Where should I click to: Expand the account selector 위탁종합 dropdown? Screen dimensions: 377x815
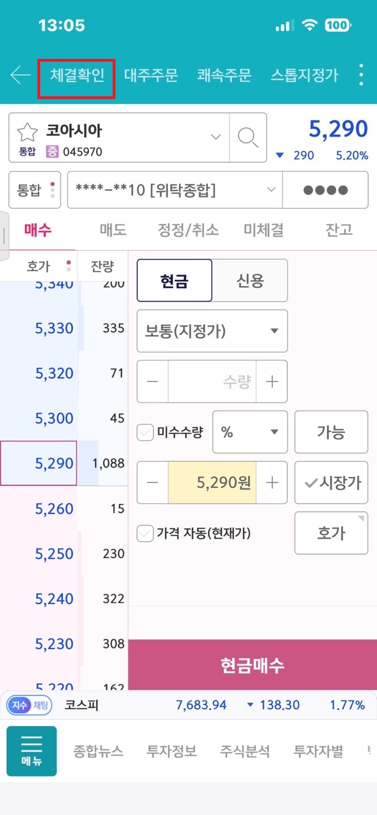(x=174, y=190)
